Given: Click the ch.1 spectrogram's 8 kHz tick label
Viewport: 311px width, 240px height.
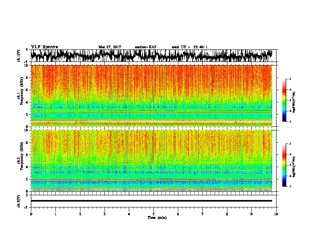Looking at the screenshot, I should pos(27,78).
